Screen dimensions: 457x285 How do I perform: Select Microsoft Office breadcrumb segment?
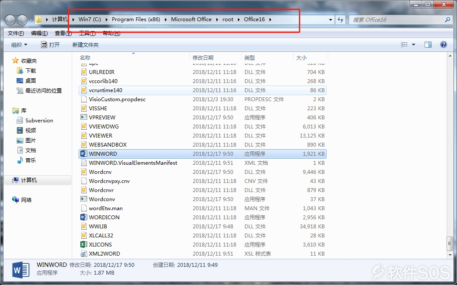(x=191, y=19)
